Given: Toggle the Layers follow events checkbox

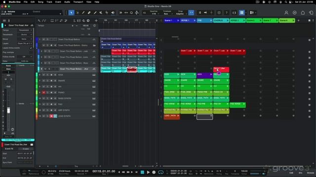Looking at the screenshot, I should point(31,48).
